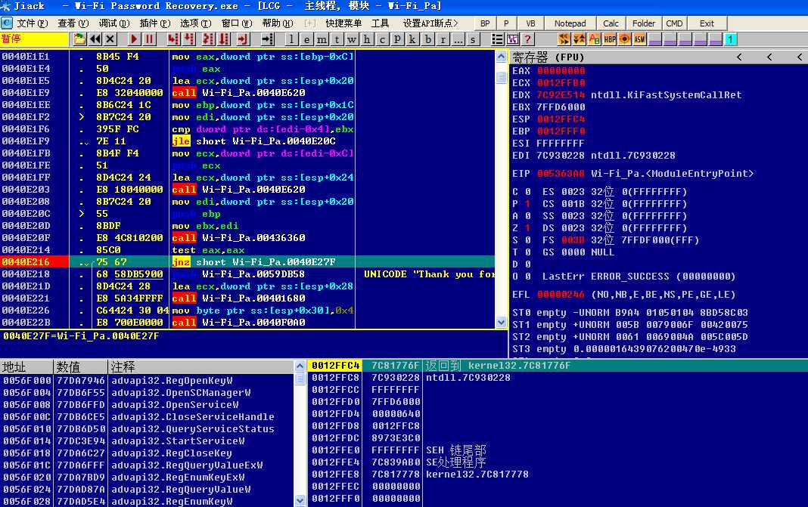
Task: Click the dump pane scrollbar up arrow
Action: (x=300, y=366)
